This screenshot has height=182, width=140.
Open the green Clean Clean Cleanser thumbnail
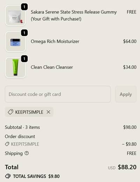click(x=15, y=67)
